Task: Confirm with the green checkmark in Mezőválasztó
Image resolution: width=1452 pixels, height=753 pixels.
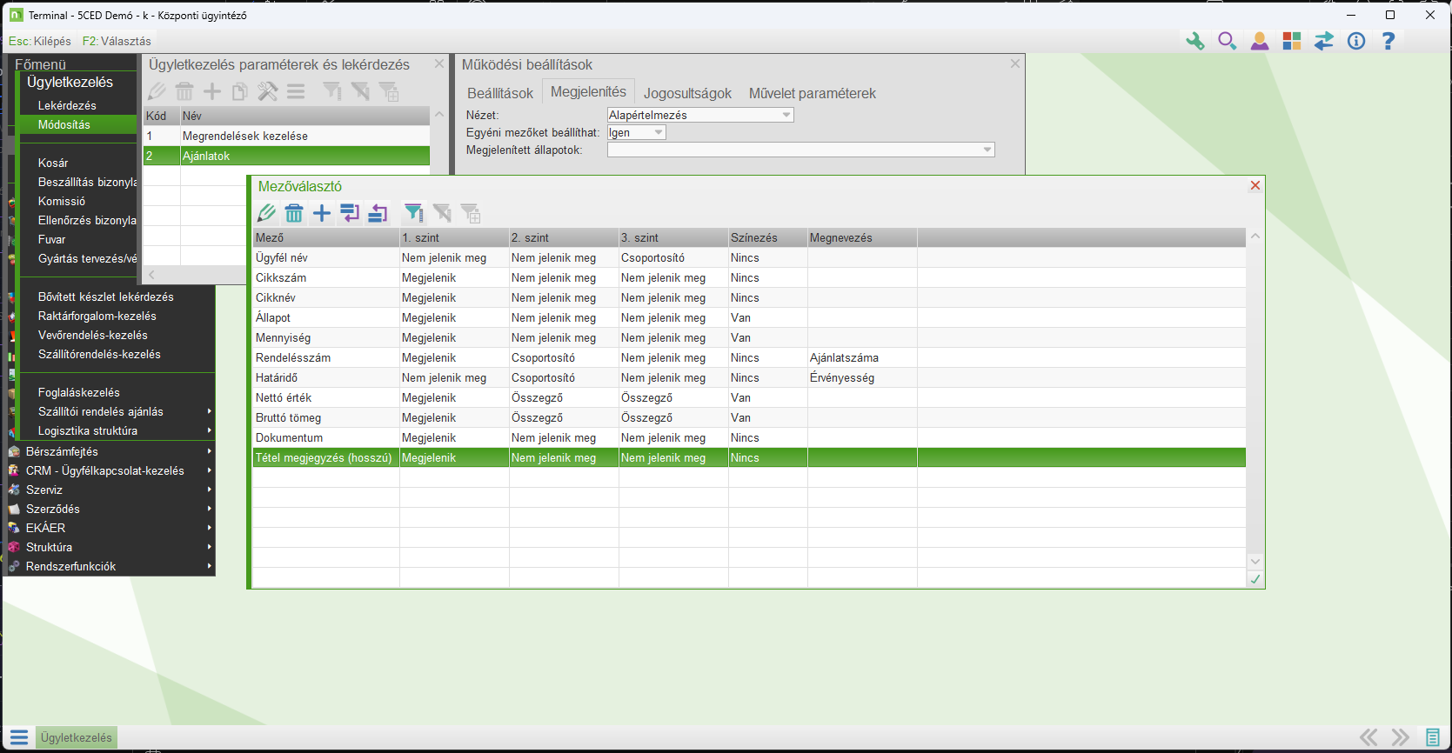Action: pos(1255,579)
